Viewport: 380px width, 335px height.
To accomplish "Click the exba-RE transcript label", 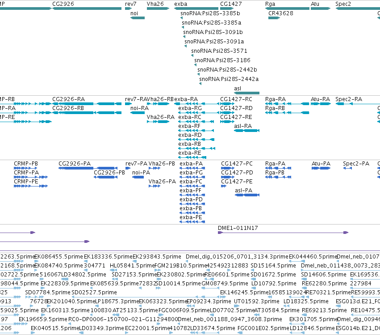I will (190, 153).
